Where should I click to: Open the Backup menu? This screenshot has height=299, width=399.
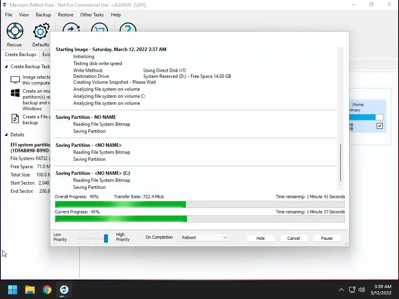tap(43, 15)
